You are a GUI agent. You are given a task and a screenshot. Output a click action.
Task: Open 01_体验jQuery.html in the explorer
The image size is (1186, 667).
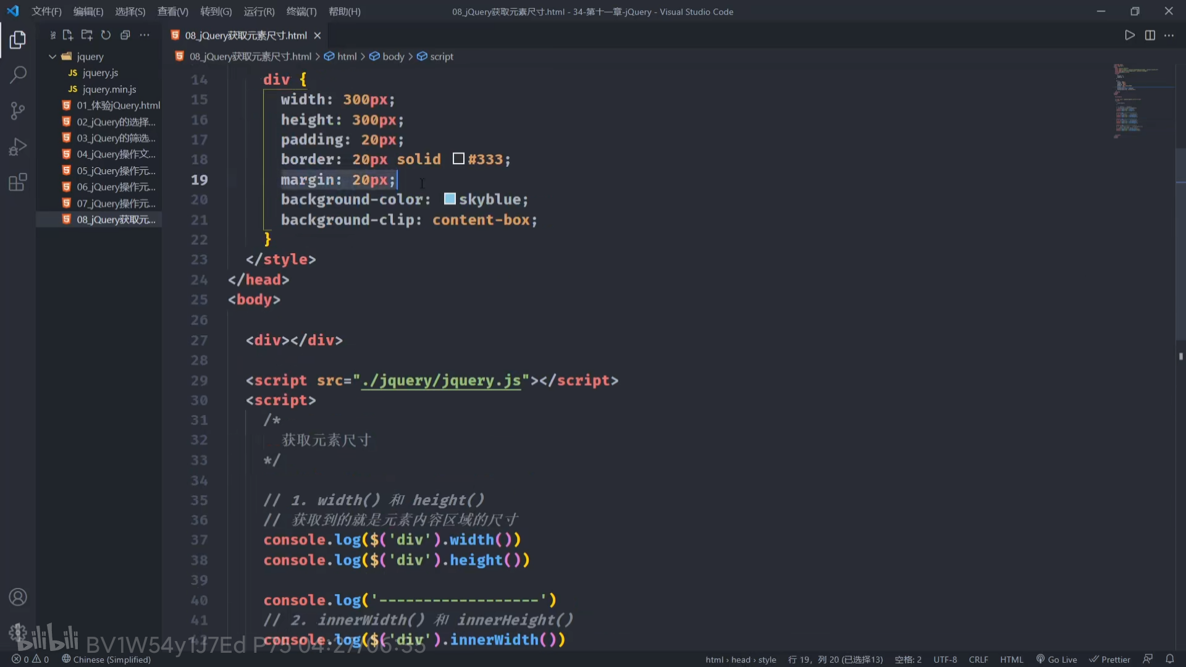[117, 106]
